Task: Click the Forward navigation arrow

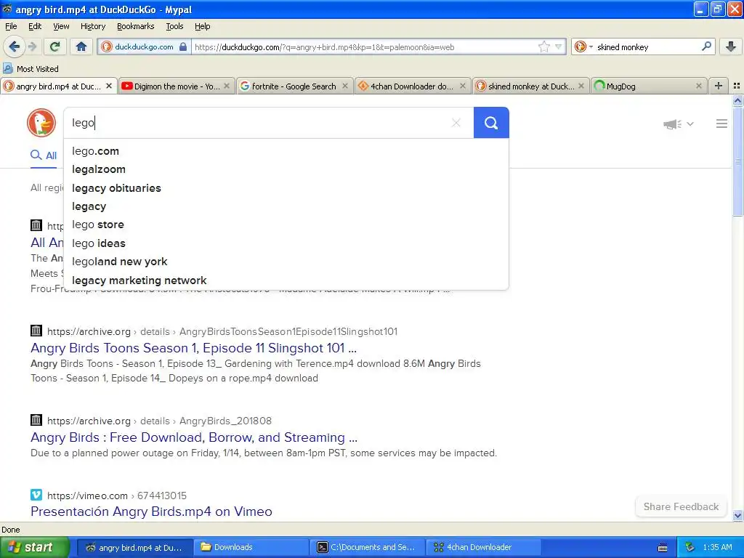Action: tap(32, 46)
